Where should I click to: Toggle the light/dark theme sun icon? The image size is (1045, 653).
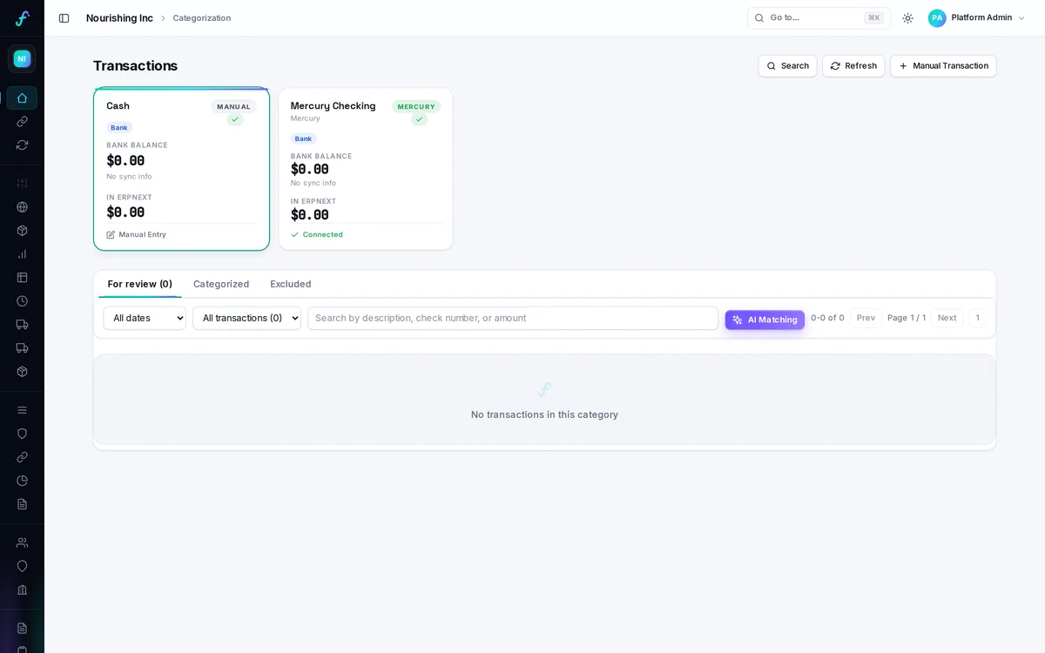coord(907,18)
